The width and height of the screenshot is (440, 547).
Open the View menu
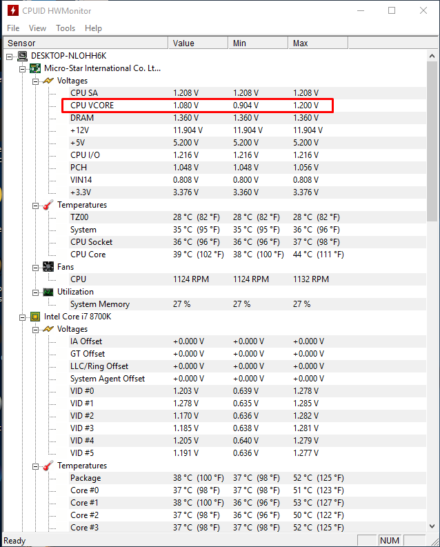[x=37, y=28]
